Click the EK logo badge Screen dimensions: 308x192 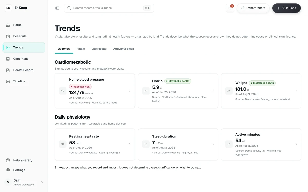pyautogui.click(x=8, y=8)
